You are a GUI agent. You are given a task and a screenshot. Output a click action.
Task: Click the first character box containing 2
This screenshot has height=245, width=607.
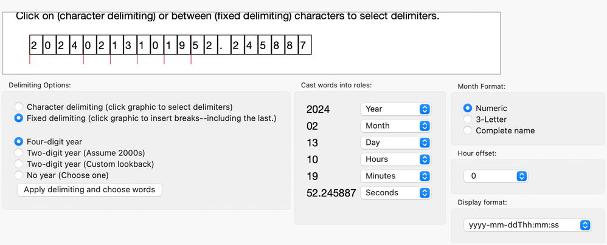(x=34, y=45)
